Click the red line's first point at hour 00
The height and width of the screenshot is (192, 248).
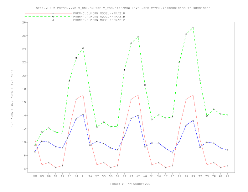(35, 139)
